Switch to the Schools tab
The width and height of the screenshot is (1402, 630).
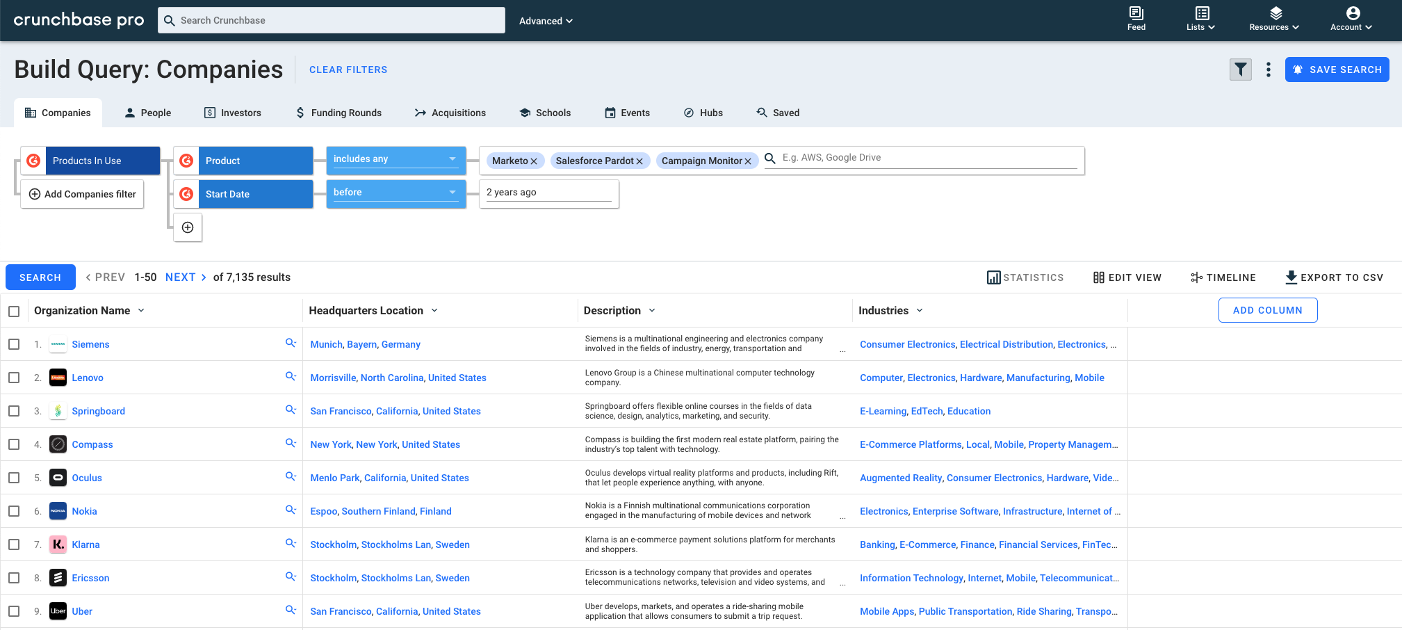pyautogui.click(x=545, y=113)
